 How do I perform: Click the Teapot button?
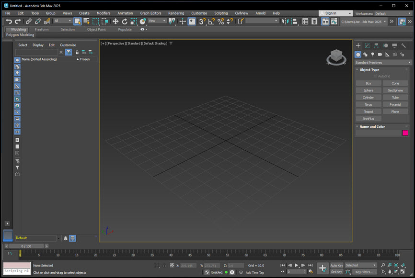click(369, 112)
